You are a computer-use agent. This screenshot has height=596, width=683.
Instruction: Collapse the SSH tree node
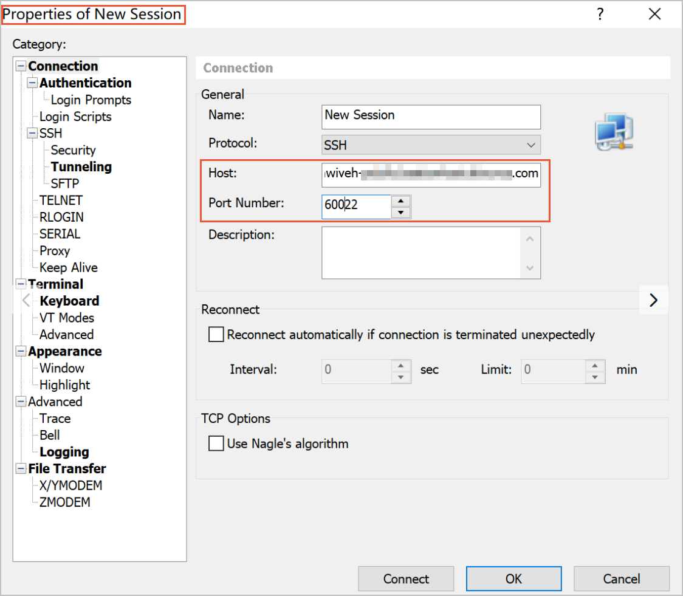[32, 133]
